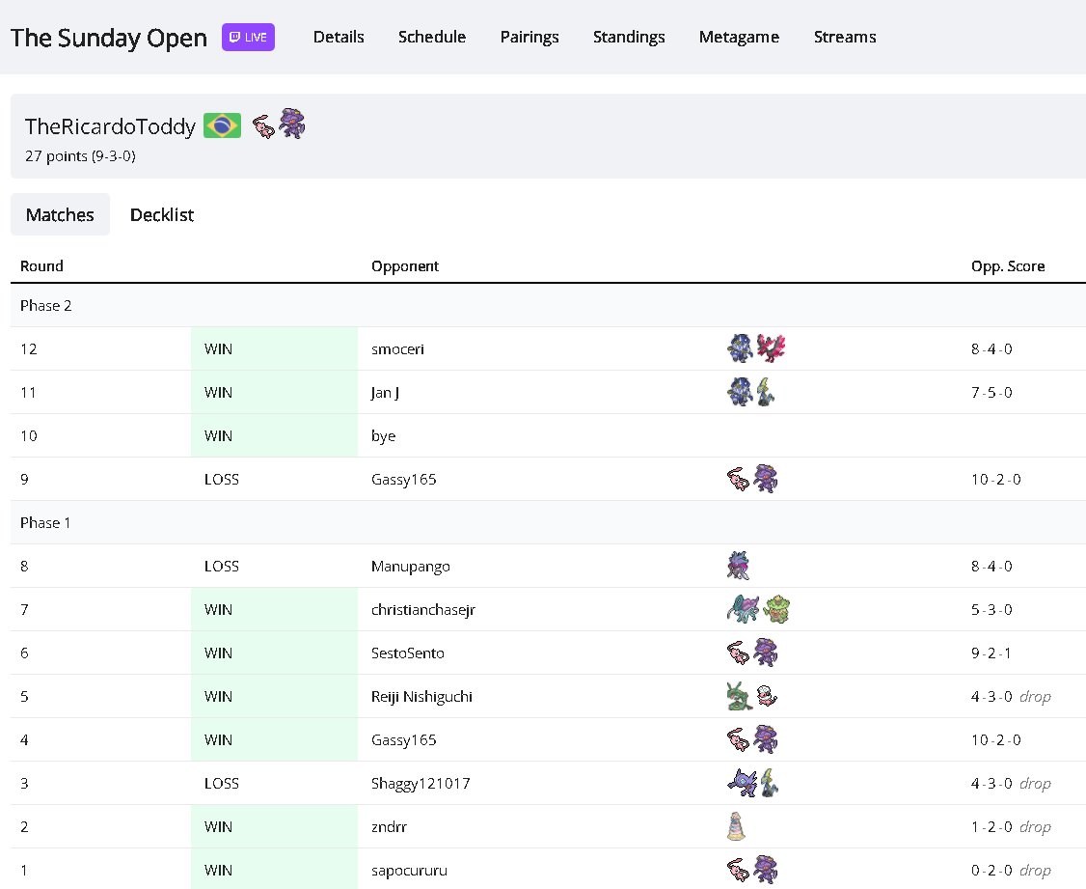The height and width of the screenshot is (889, 1086).
Task: Click Shaggy121017's second deck icon
Action: [x=770, y=782]
